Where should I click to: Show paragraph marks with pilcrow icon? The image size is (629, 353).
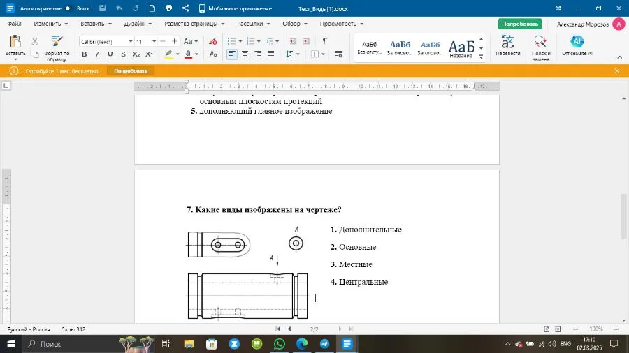coord(324,41)
